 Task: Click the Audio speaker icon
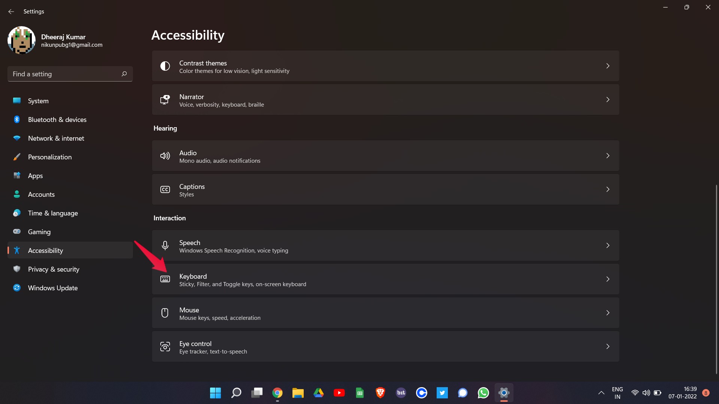pos(165,156)
